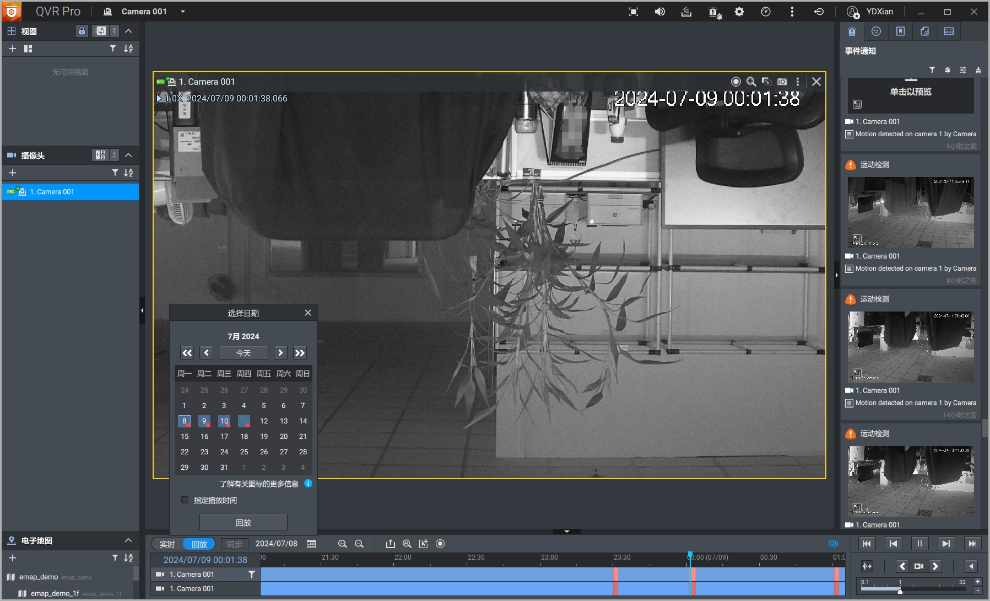Go to previous month in calendar
The height and width of the screenshot is (601, 990).
(207, 353)
